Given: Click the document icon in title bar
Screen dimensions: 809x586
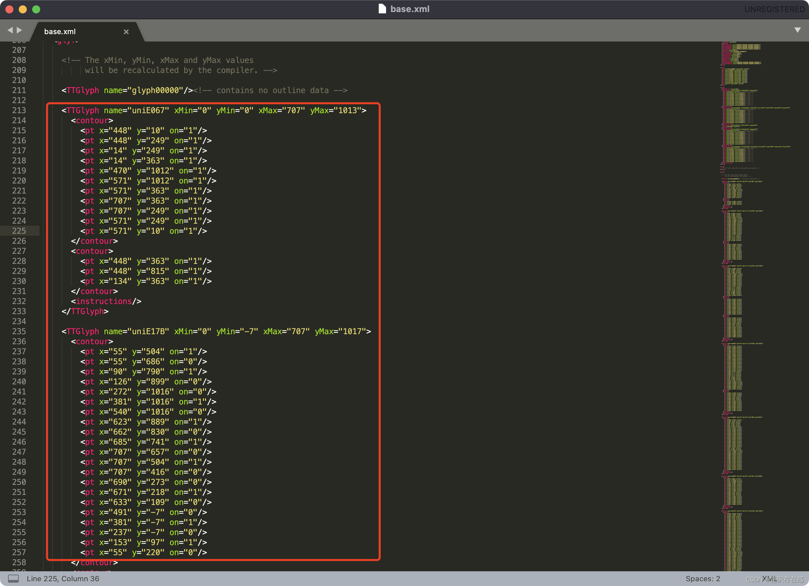Looking at the screenshot, I should (x=382, y=9).
